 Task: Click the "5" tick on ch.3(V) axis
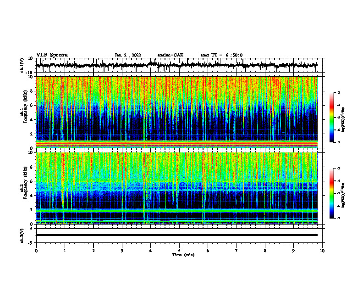pos(32,229)
